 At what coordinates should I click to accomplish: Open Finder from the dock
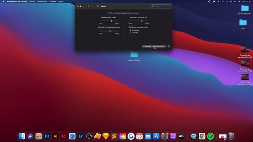click(x=22, y=136)
